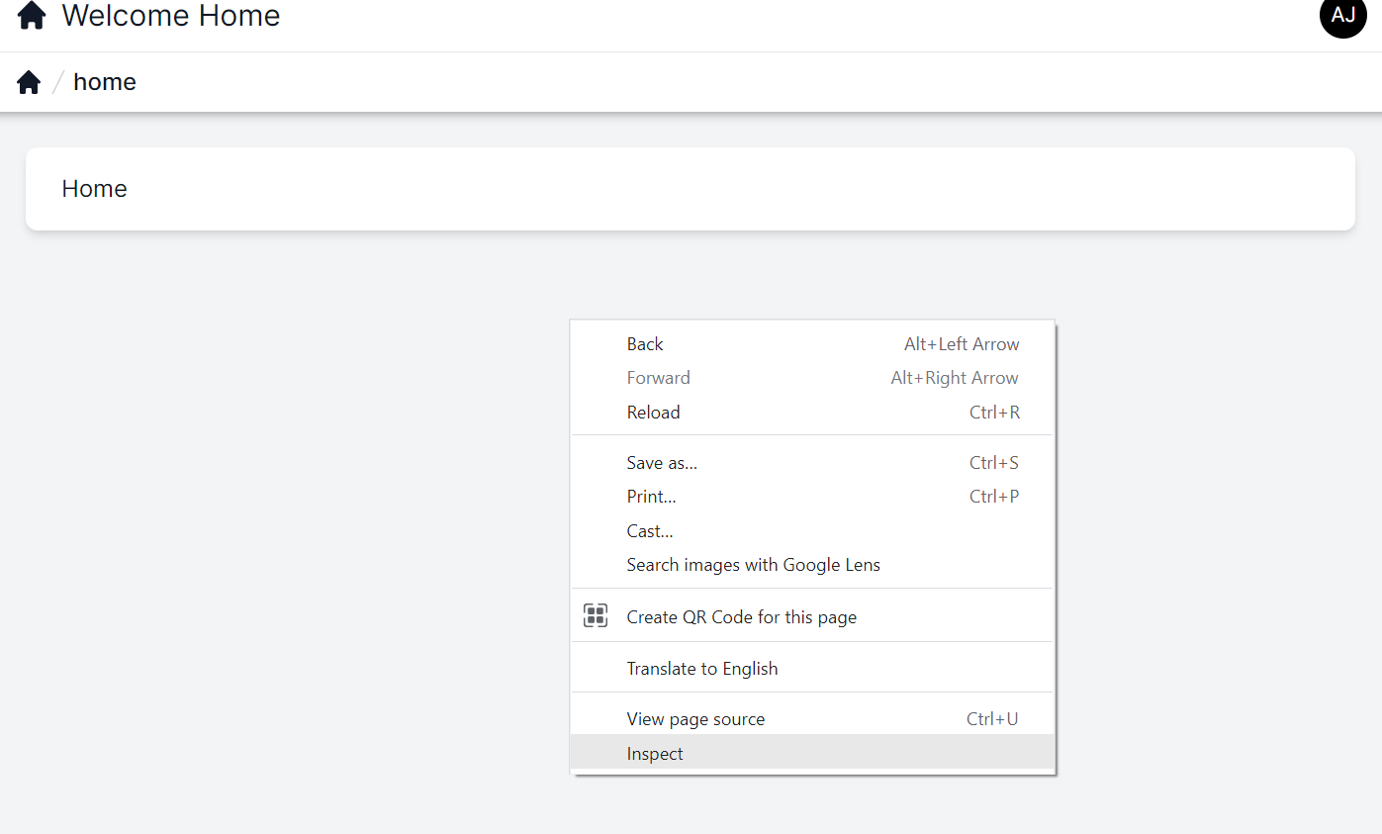Reload the page via context menu

click(653, 413)
